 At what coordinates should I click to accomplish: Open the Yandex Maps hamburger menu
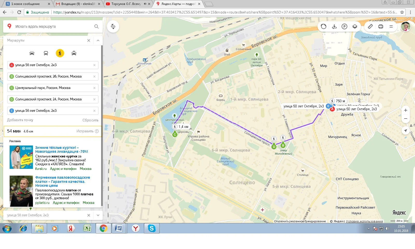coord(391,26)
